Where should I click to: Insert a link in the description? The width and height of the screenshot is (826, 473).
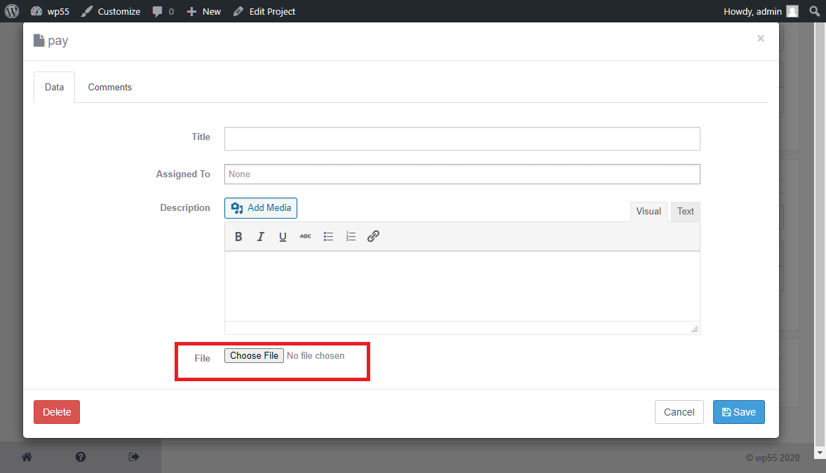click(x=373, y=236)
